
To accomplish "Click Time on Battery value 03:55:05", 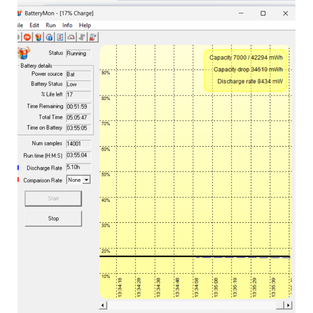I will tap(79, 128).
